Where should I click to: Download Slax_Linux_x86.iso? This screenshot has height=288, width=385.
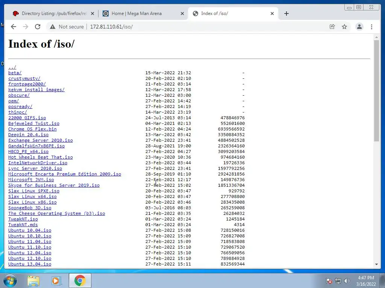click(32, 202)
